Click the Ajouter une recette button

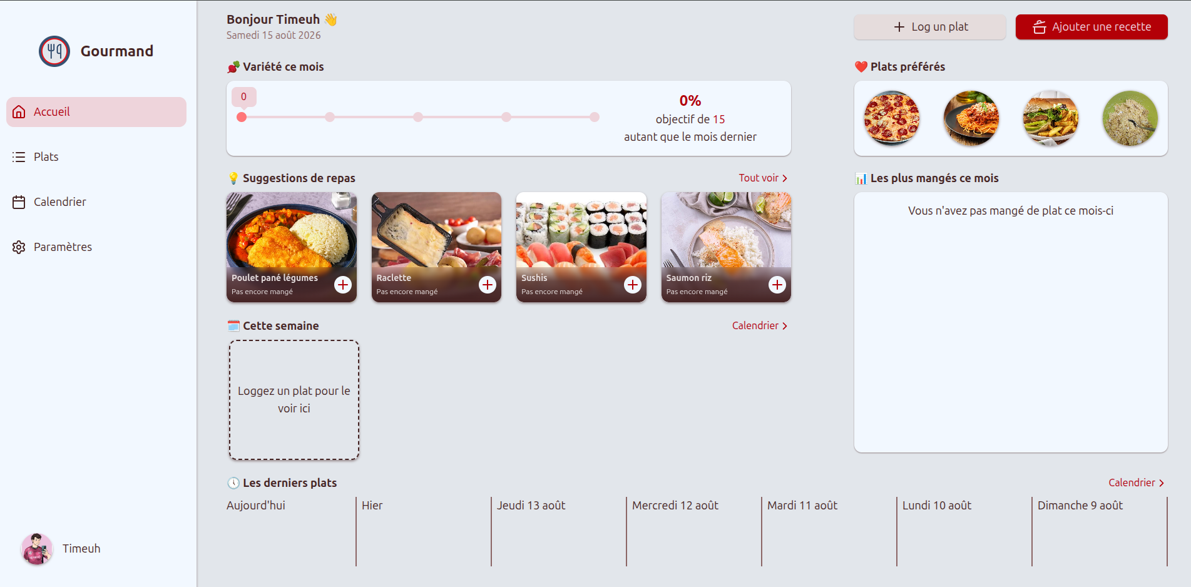click(1091, 27)
